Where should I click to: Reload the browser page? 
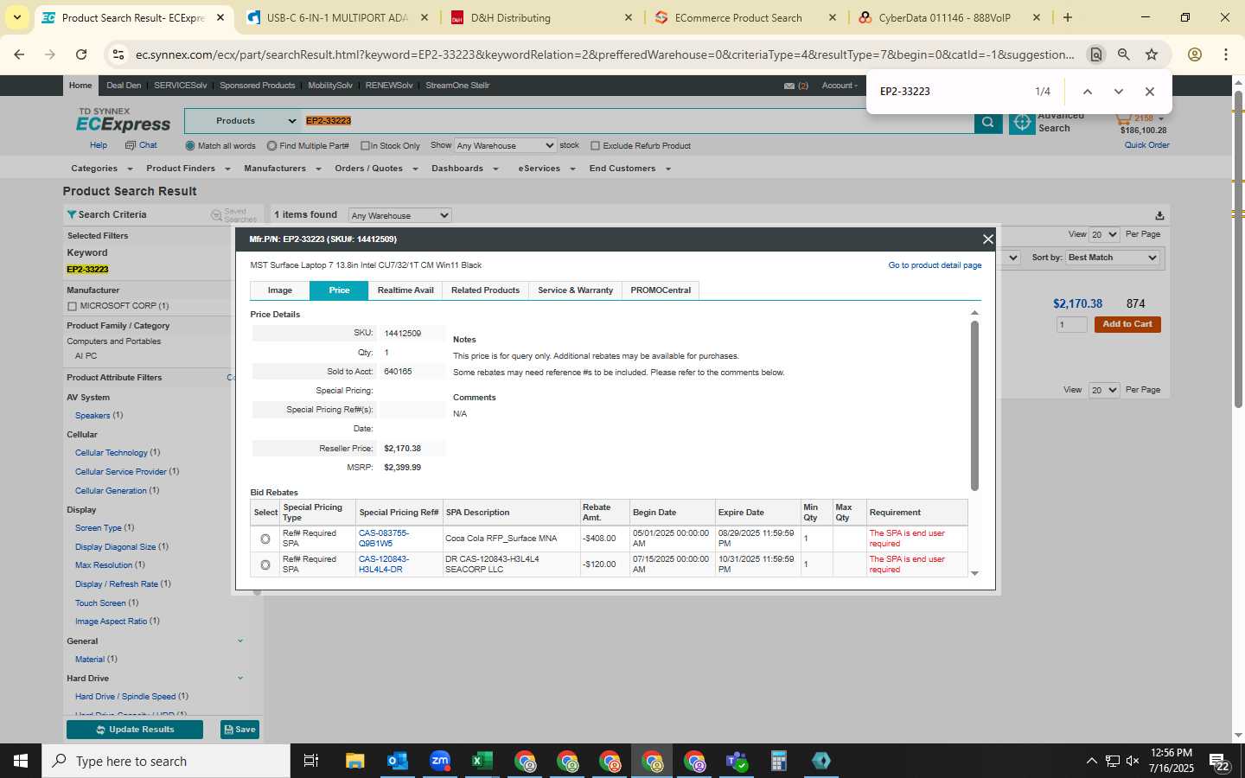pyautogui.click(x=81, y=54)
